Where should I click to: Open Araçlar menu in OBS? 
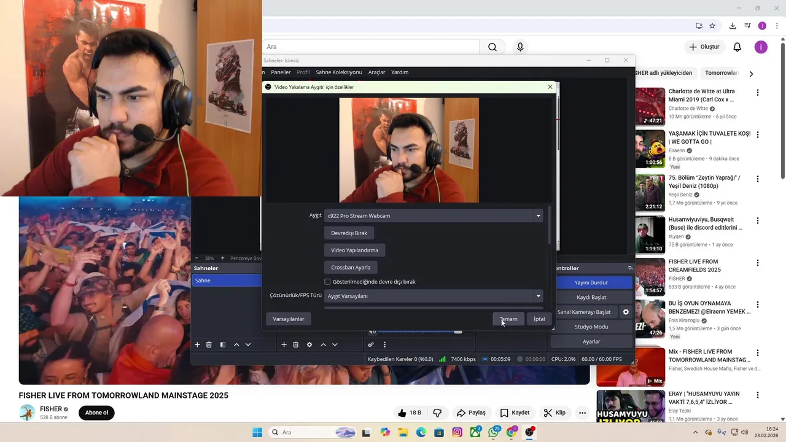click(376, 72)
